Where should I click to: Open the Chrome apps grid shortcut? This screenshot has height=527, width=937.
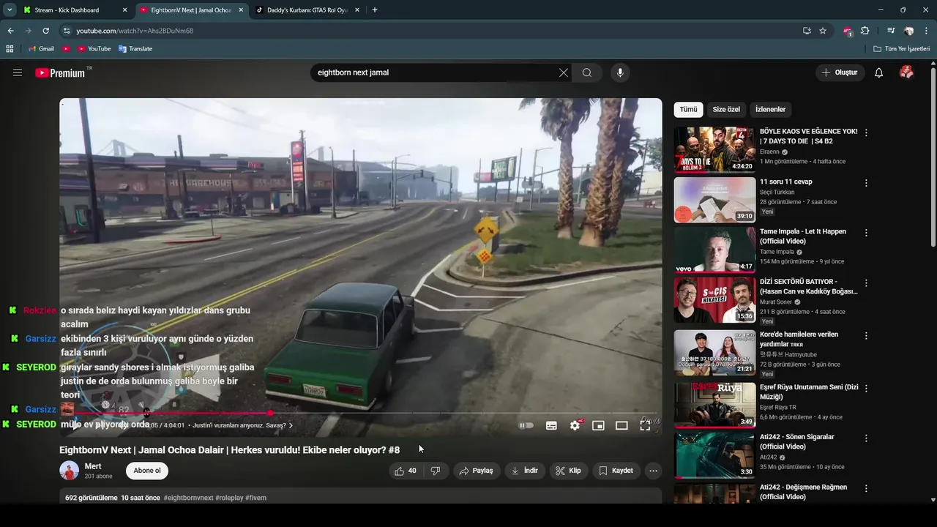click(x=10, y=48)
